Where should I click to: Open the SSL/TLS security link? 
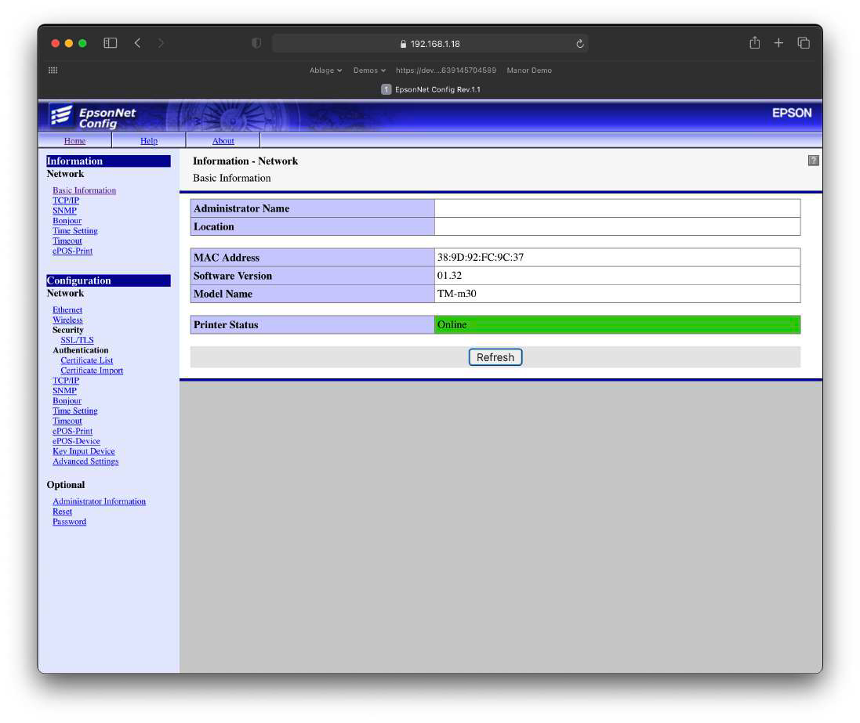tap(77, 340)
